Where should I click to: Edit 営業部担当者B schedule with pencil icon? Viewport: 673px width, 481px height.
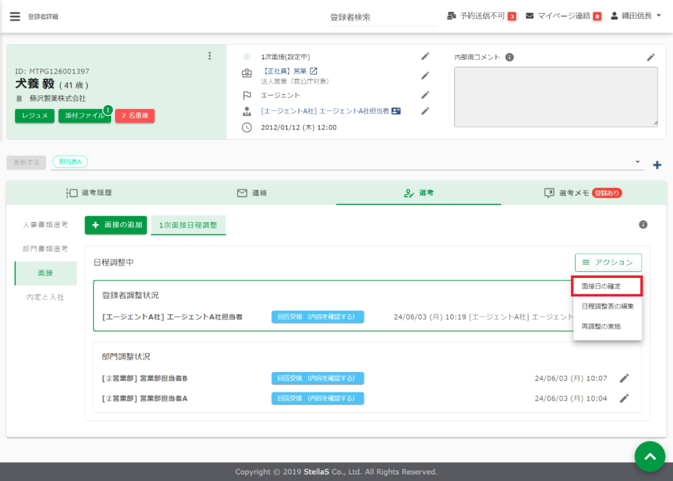(x=624, y=378)
